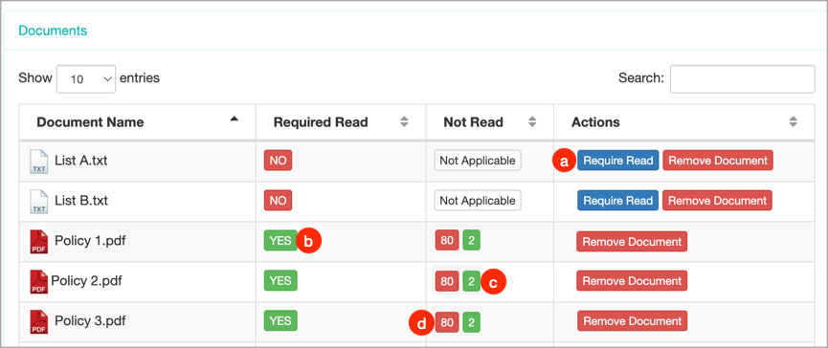The image size is (828, 348).
Task: Click Require Read for List A.txt
Action: click(x=617, y=161)
